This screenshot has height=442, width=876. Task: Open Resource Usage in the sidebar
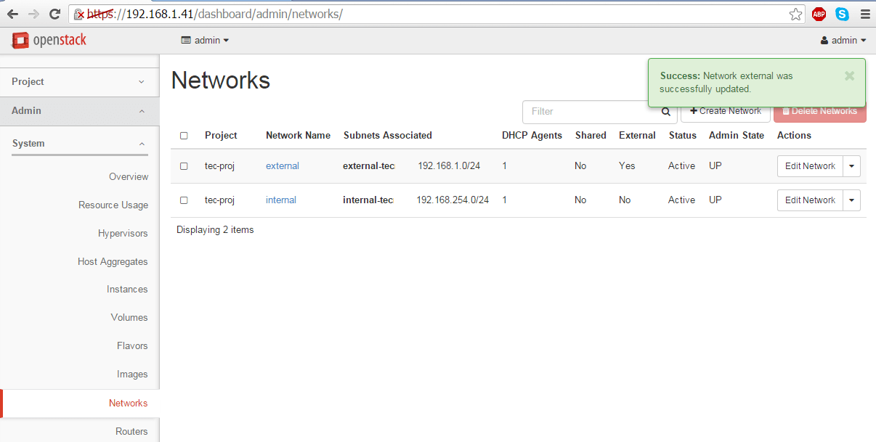113,205
